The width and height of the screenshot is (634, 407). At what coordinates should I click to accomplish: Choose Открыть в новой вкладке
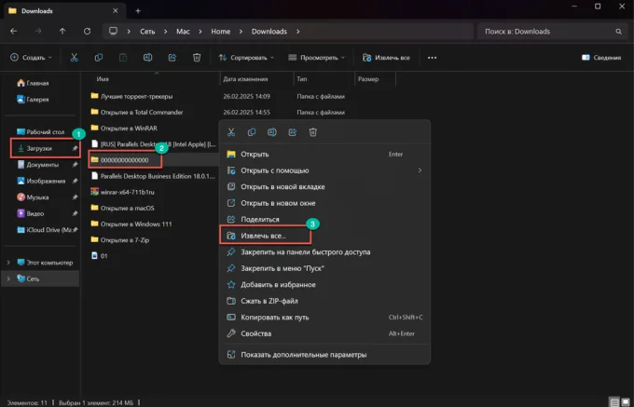(x=324, y=187)
